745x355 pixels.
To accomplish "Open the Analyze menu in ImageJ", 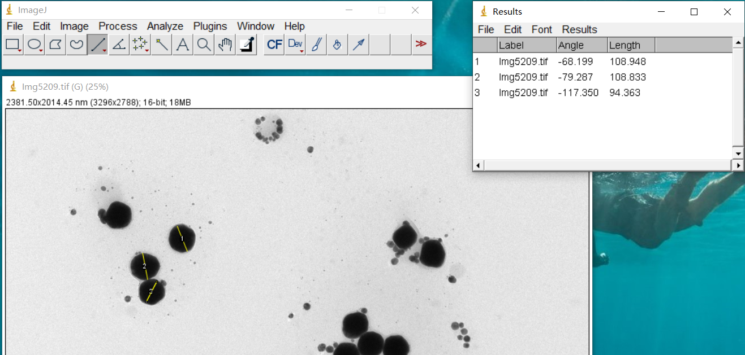I will pyautogui.click(x=165, y=26).
